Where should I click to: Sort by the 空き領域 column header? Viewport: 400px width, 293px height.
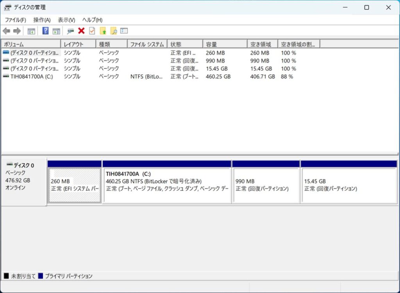[262, 44]
